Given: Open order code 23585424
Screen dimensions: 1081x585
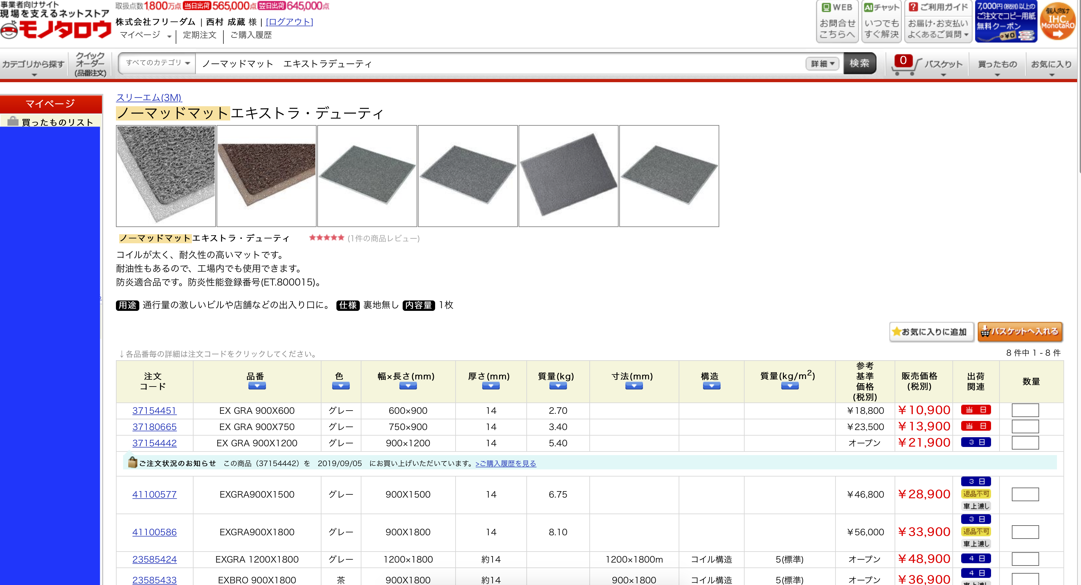Looking at the screenshot, I should tap(155, 559).
